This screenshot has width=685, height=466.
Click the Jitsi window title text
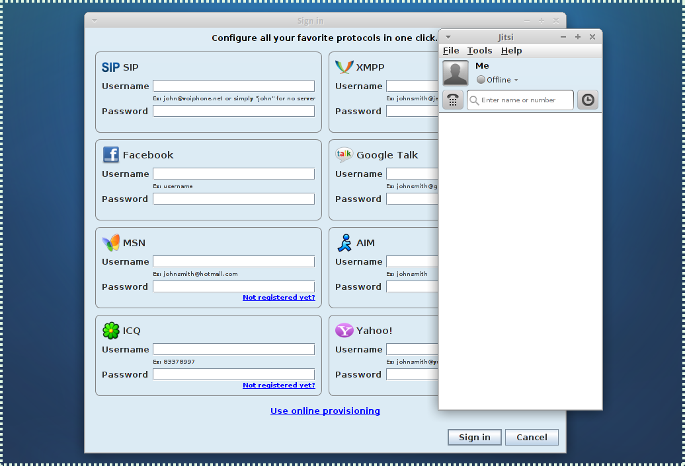click(505, 37)
